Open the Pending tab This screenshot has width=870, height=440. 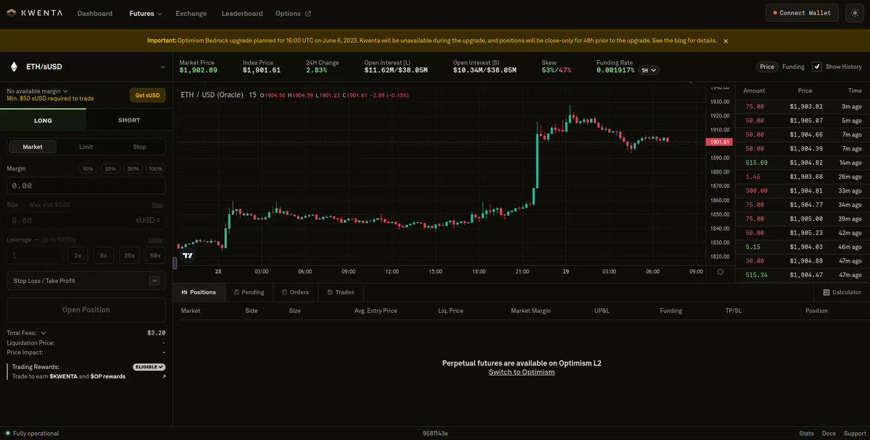tap(249, 292)
